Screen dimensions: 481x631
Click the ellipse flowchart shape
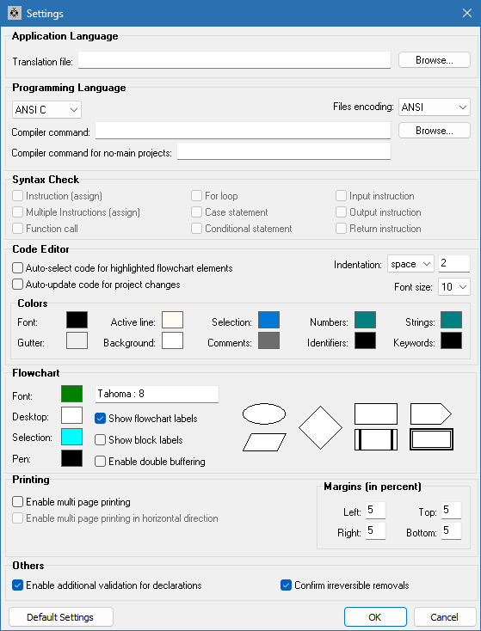[x=264, y=414]
